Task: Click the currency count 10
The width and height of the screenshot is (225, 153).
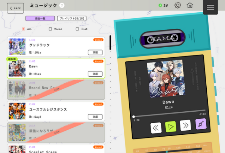Action: tap(166, 6)
